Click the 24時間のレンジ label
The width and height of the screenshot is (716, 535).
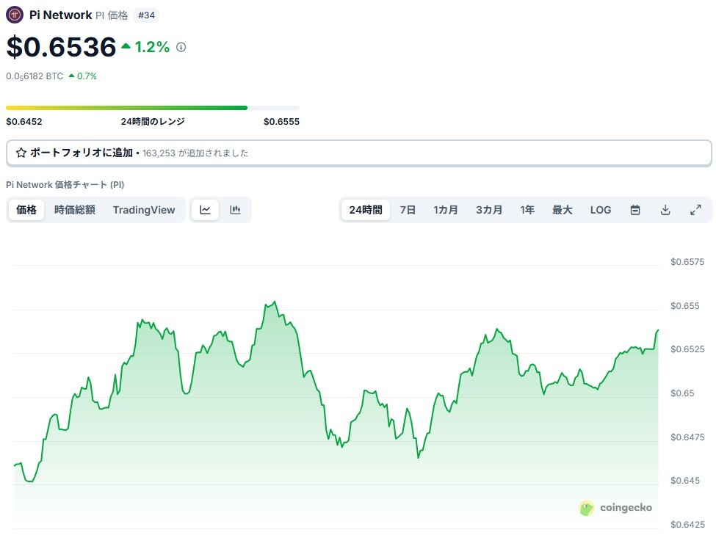(153, 122)
